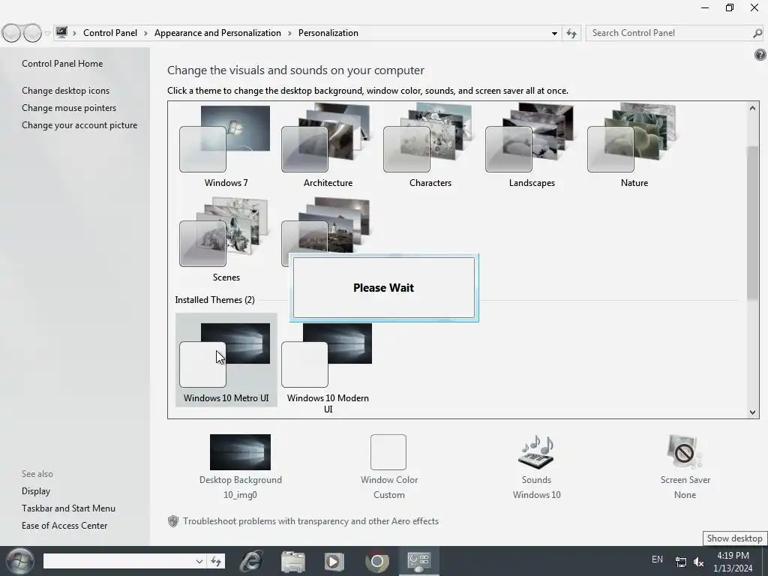This screenshot has height=576, width=768.
Task: Open the muted volume tray icon
Action: pos(699,562)
